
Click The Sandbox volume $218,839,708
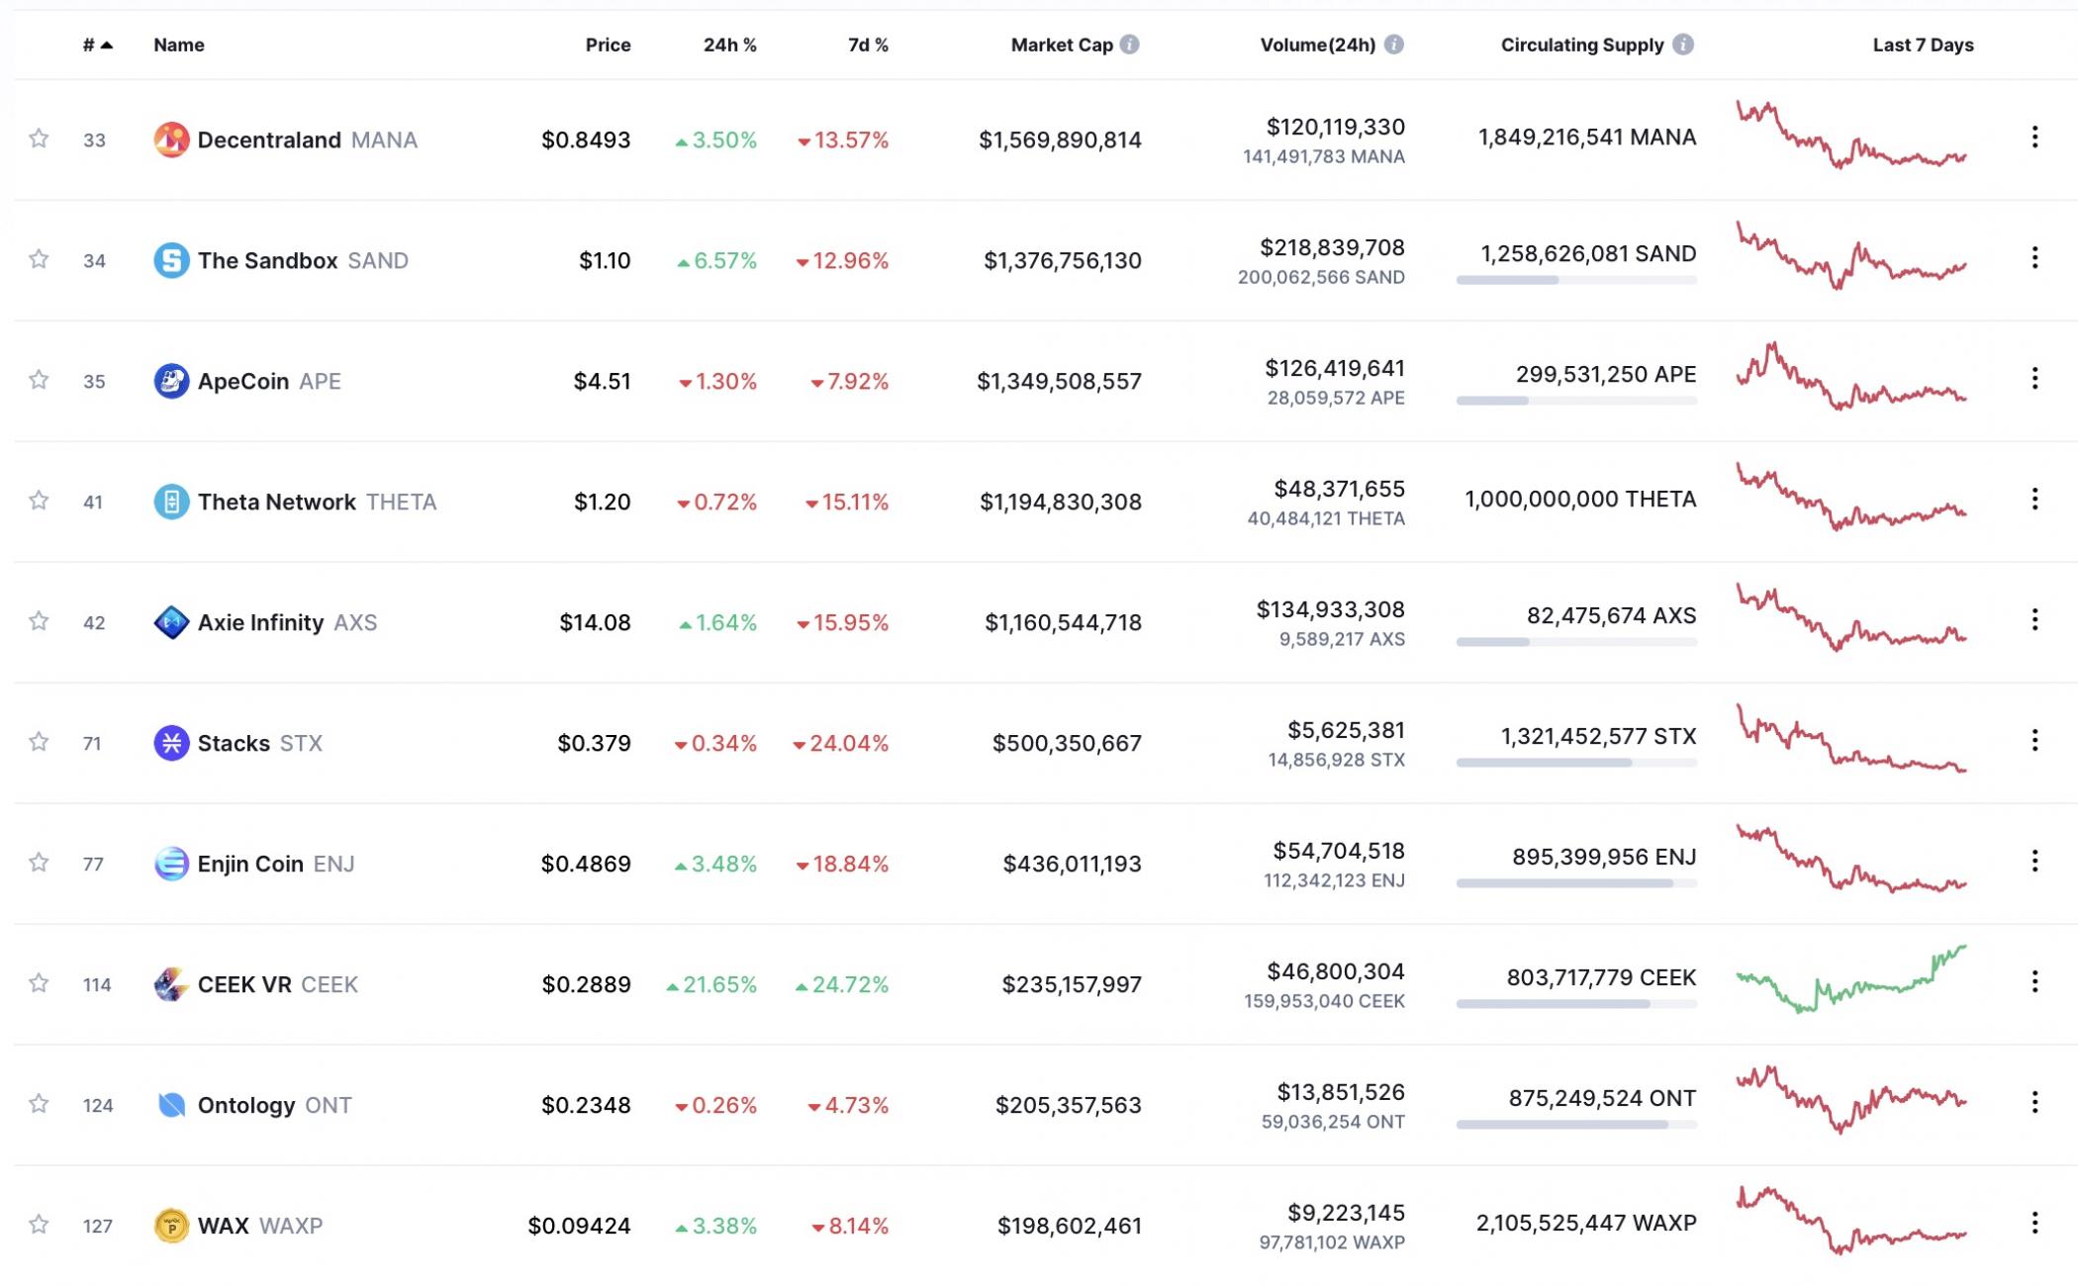point(1332,247)
